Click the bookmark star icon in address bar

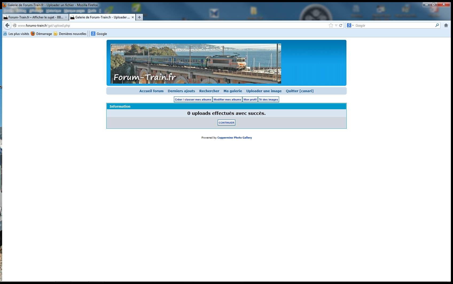[x=331, y=25]
